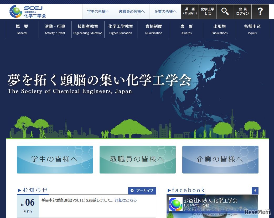Click the Facebook "f" icon
The image size is (274, 218).
point(255,191)
